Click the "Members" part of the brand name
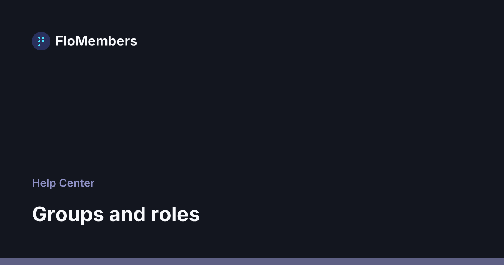The image size is (504, 265). (105, 41)
